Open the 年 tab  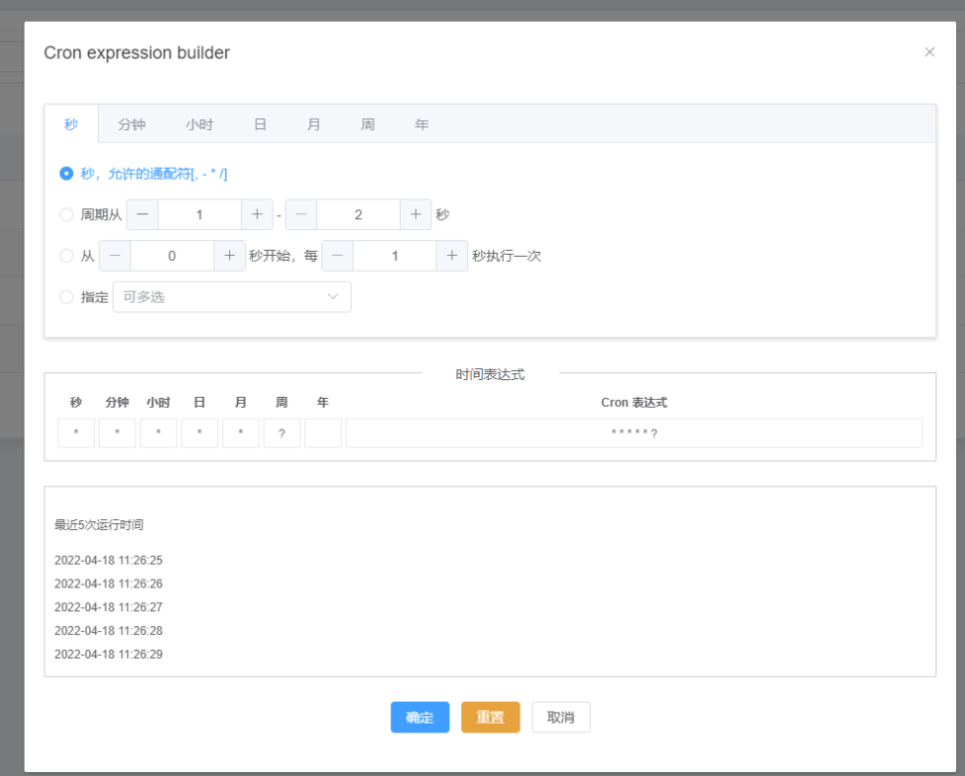pos(422,123)
